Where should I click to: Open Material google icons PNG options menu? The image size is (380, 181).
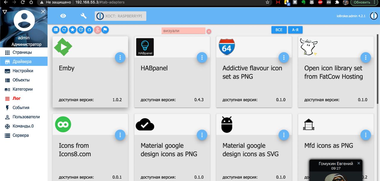point(202,135)
